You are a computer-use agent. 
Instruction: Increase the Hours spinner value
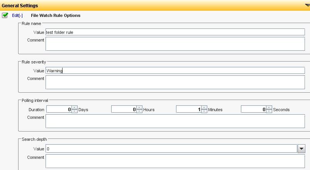click(139, 108)
